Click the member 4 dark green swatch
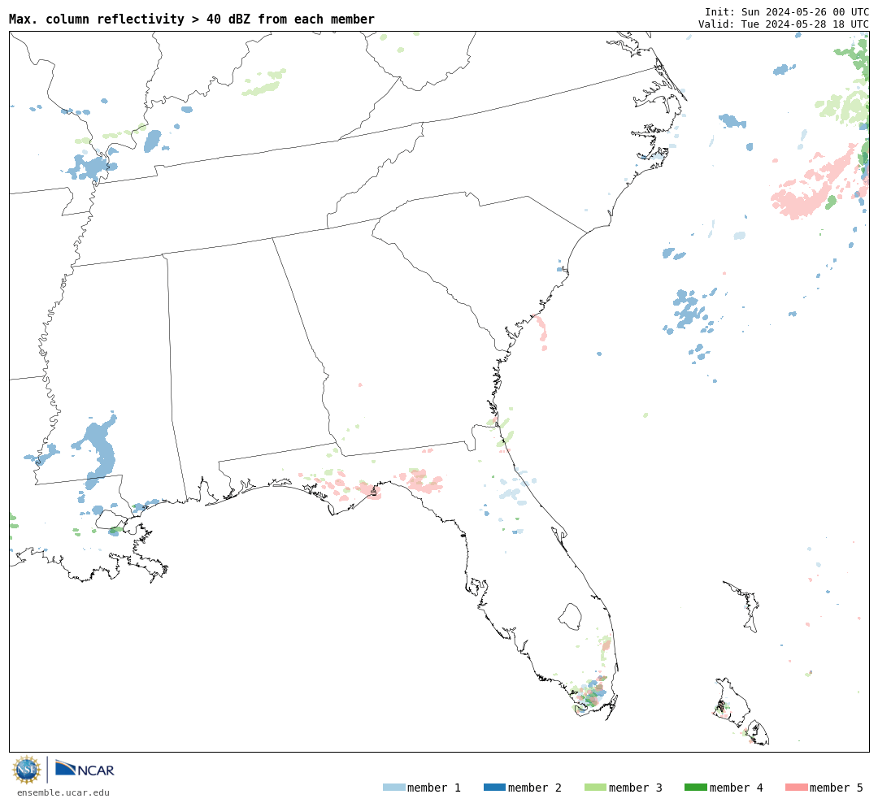Viewport: 878px width, 803px height. pyautogui.click(x=695, y=788)
